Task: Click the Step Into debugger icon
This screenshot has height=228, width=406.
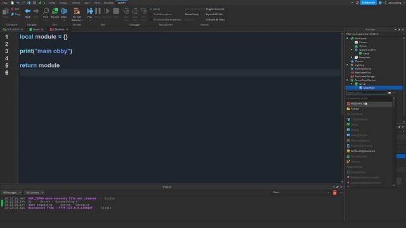Action: (126, 11)
